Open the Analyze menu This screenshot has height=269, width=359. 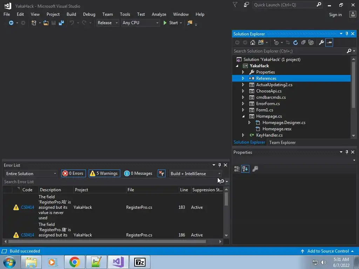click(x=159, y=14)
